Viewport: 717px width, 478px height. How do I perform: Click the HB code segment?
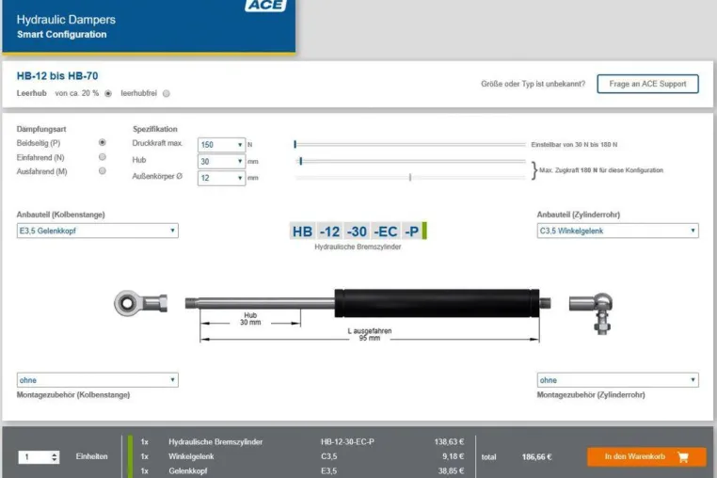click(x=302, y=231)
